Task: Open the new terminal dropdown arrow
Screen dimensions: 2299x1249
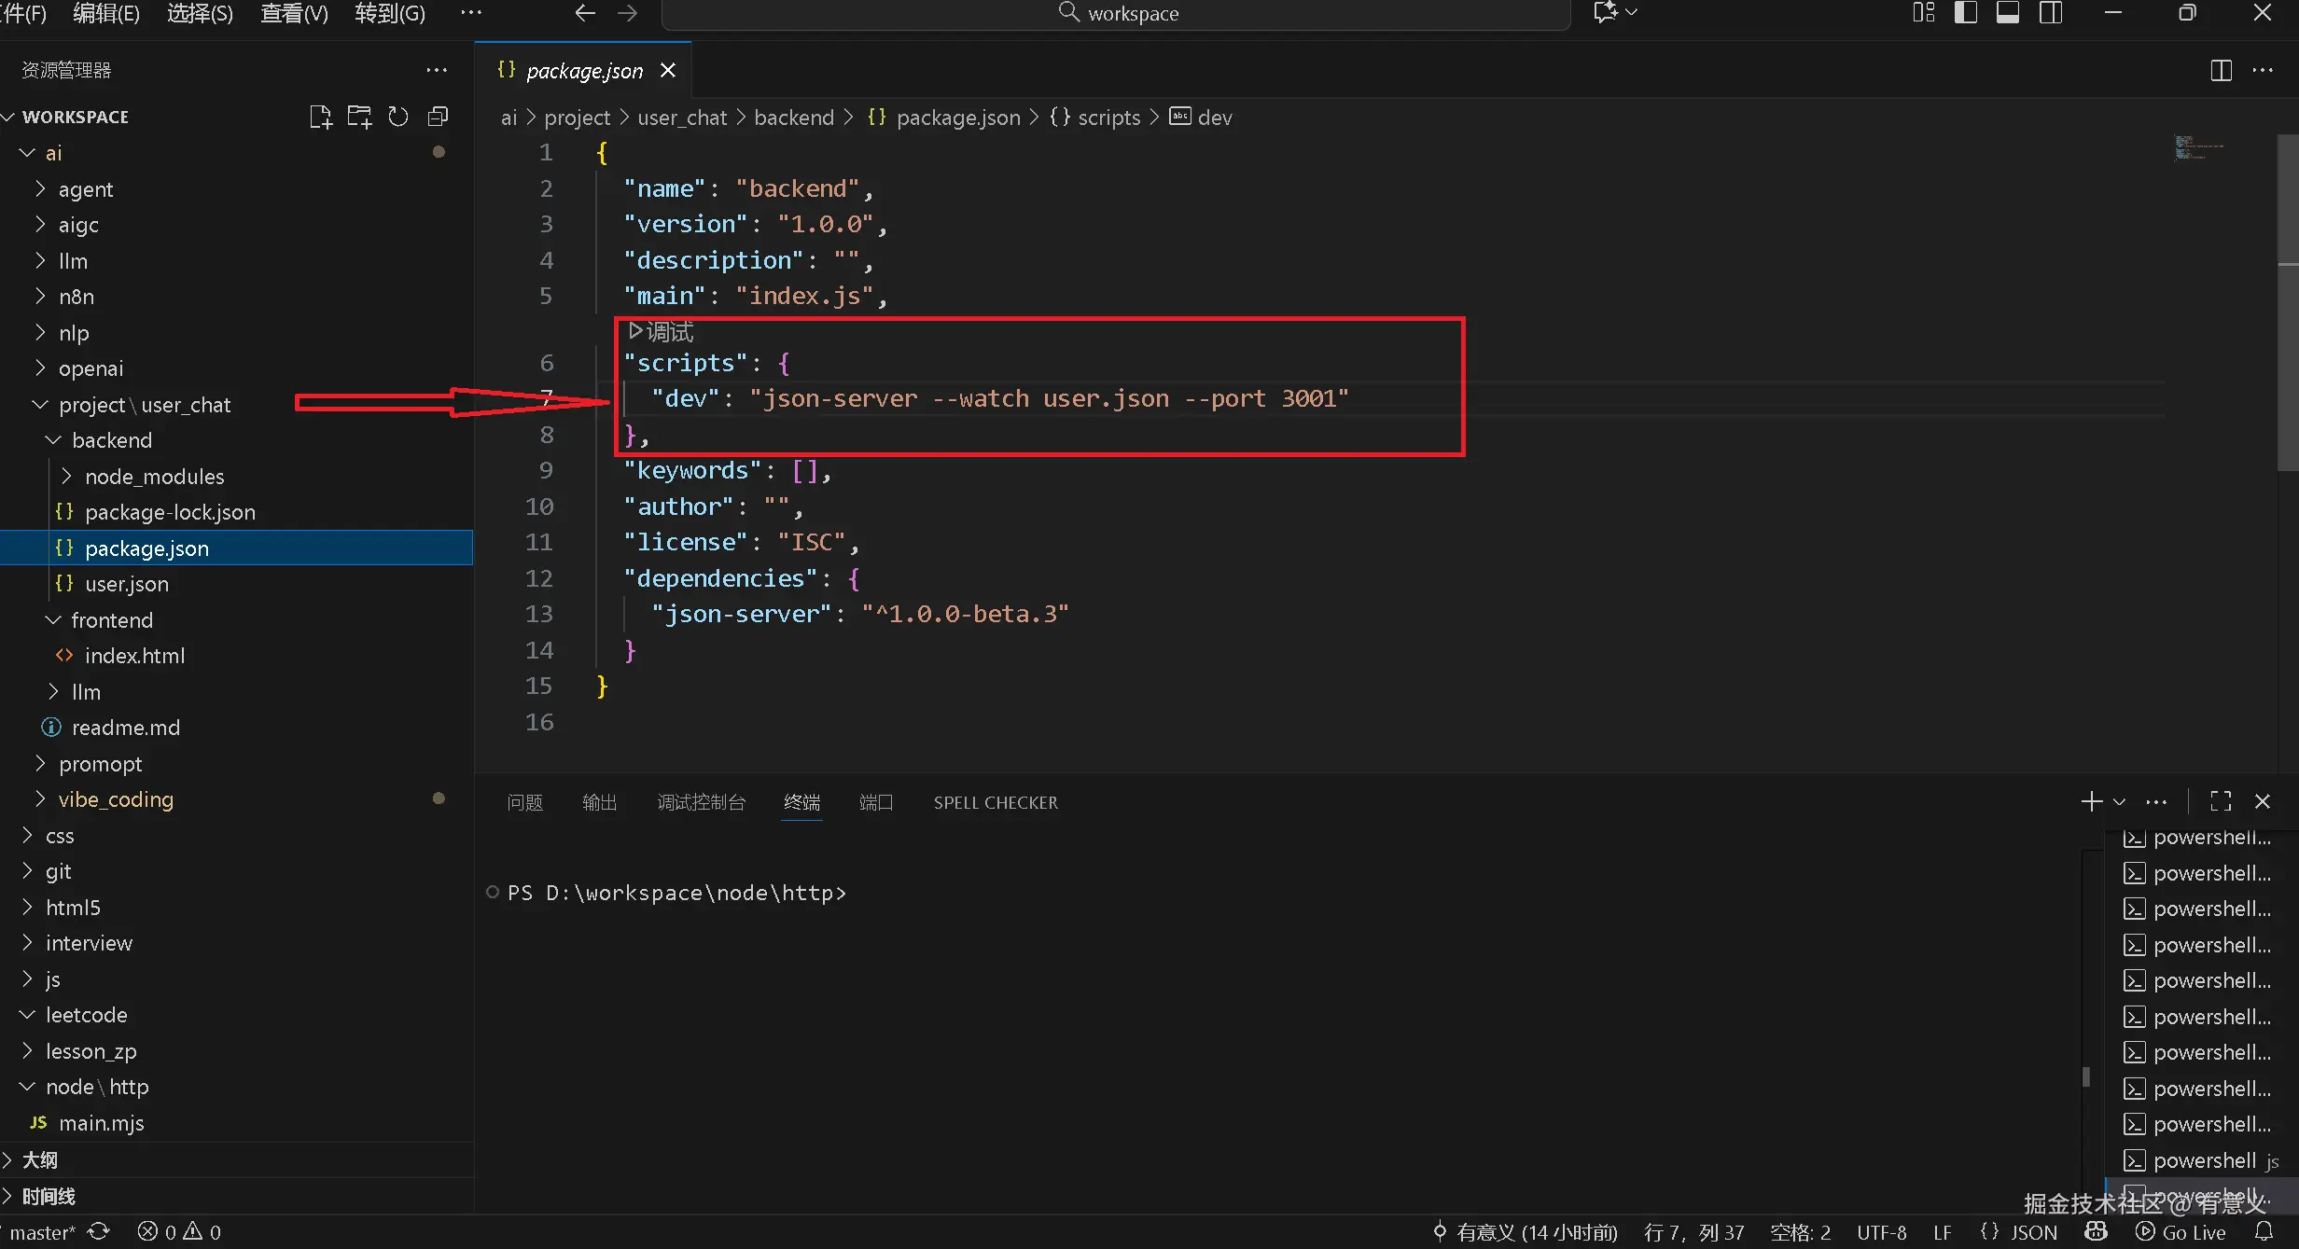Action: [2119, 801]
